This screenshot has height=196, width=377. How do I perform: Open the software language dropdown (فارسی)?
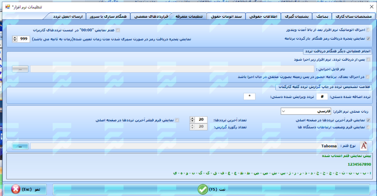pos(305,111)
